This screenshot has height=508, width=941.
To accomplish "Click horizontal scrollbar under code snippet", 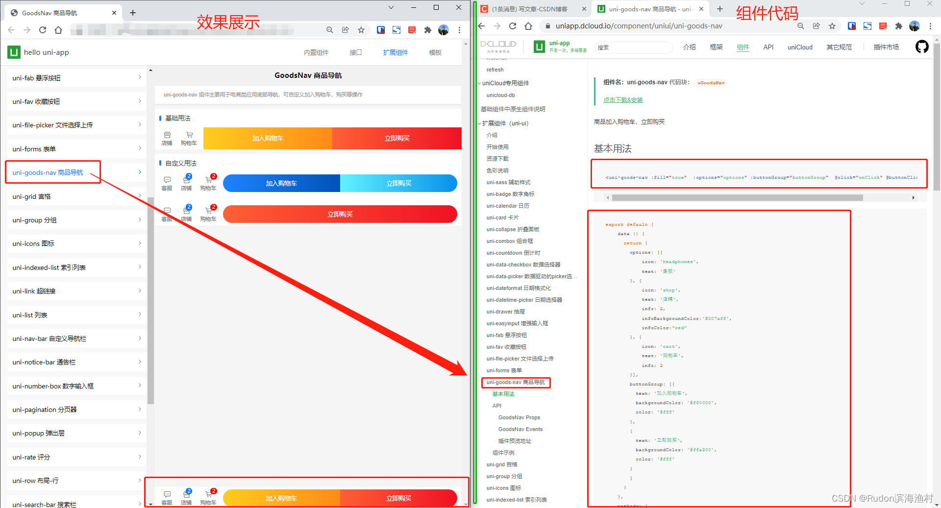I will point(737,198).
